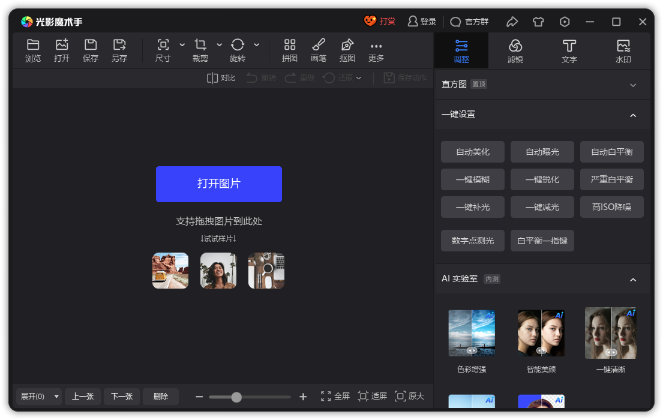This screenshot has height=420, width=663.
Task: Click the Save As (另存) icon
Action: [119, 45]
